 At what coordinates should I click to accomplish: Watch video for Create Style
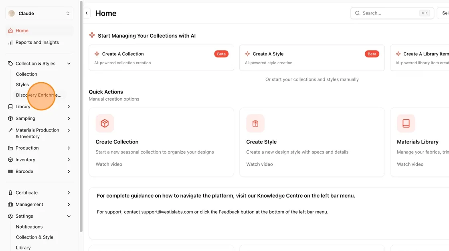pyautogui.click(x=259, y=164)
